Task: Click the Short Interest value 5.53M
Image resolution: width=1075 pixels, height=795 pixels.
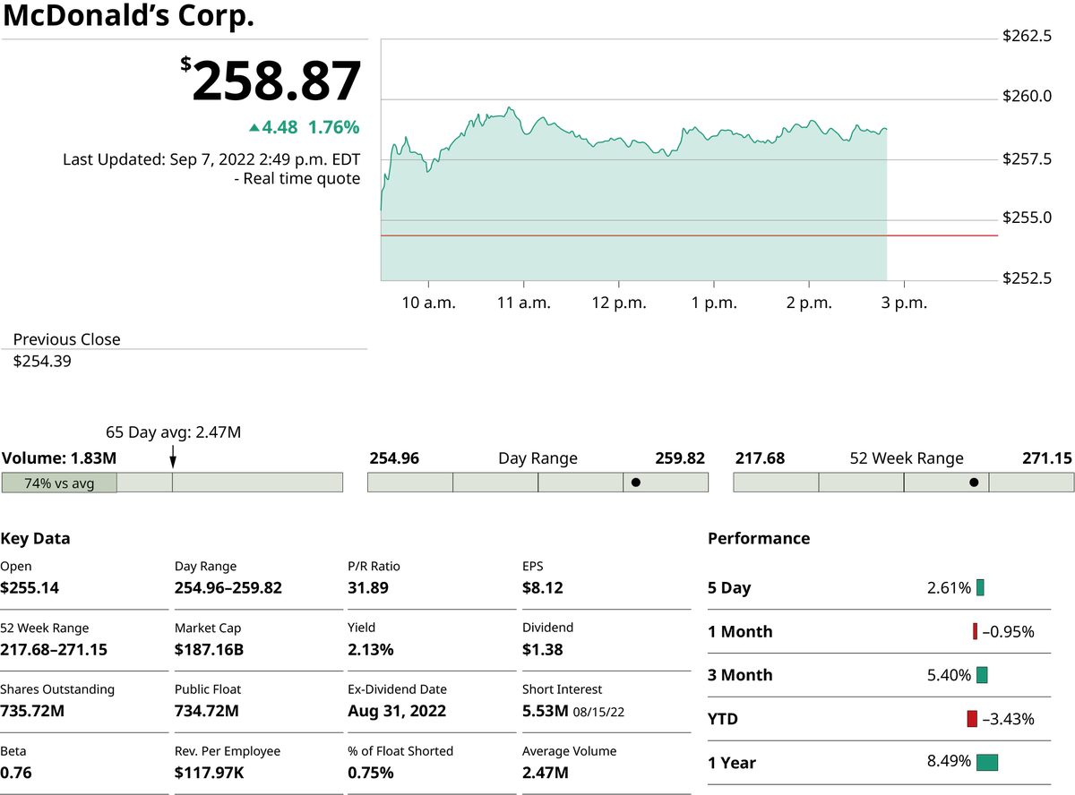Action: click(546, 712)
